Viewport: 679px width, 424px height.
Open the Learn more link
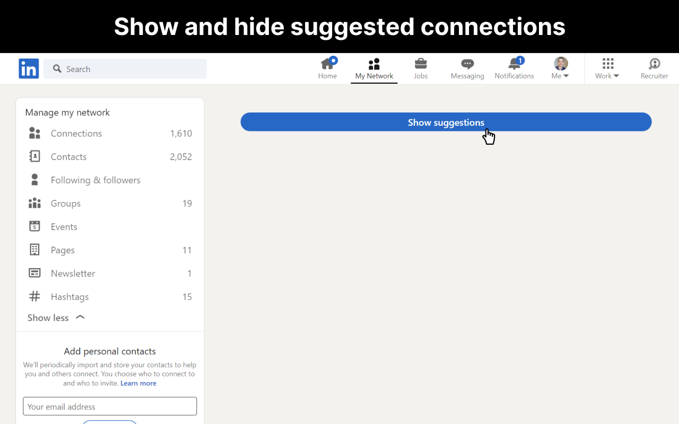click(x=138, y=383)
